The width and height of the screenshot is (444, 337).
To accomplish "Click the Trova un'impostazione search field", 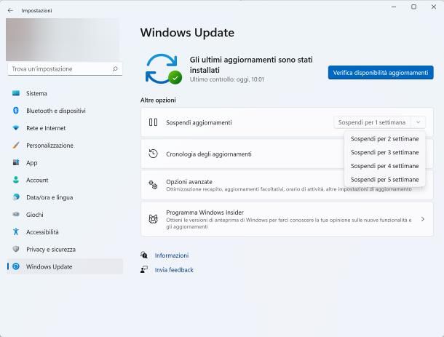I will [x=65, y=69].
